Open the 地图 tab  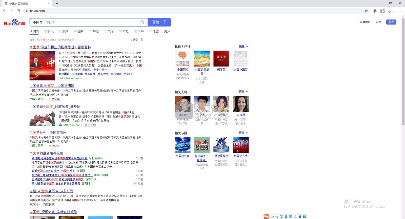[x=154, y=31]
